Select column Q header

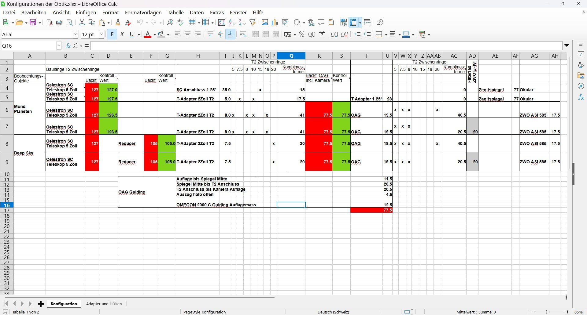[x=291, y=56]
